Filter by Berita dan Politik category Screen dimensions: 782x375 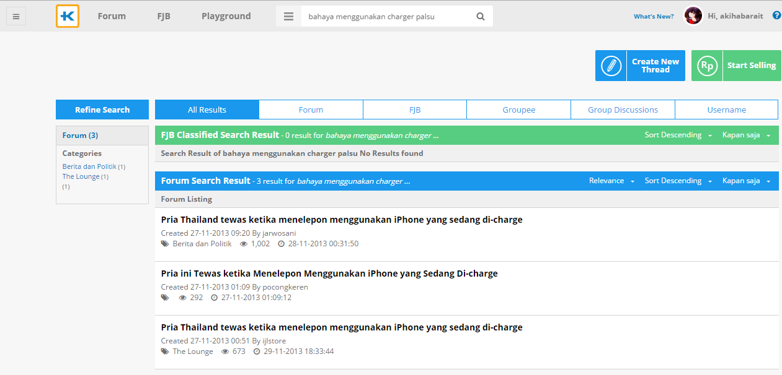point(89,166)
